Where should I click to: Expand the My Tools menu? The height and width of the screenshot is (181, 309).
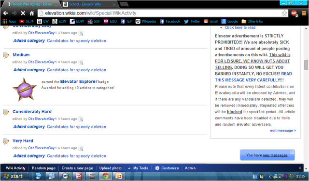point(138,168)
